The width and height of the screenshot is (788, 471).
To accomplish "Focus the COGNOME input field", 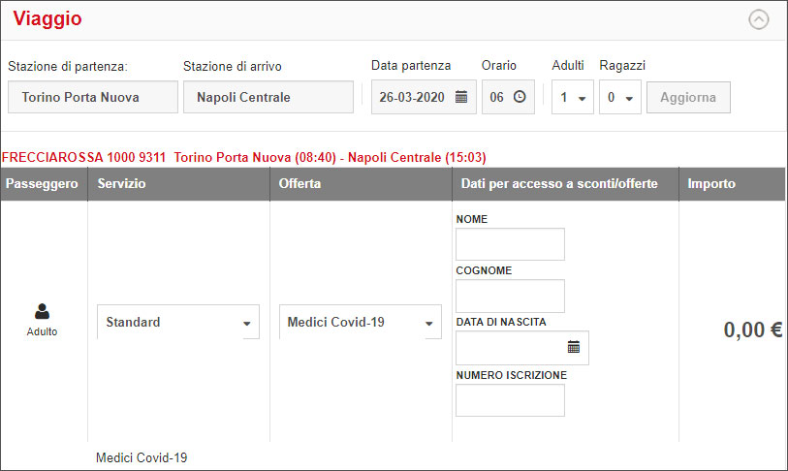I will 510,297.
